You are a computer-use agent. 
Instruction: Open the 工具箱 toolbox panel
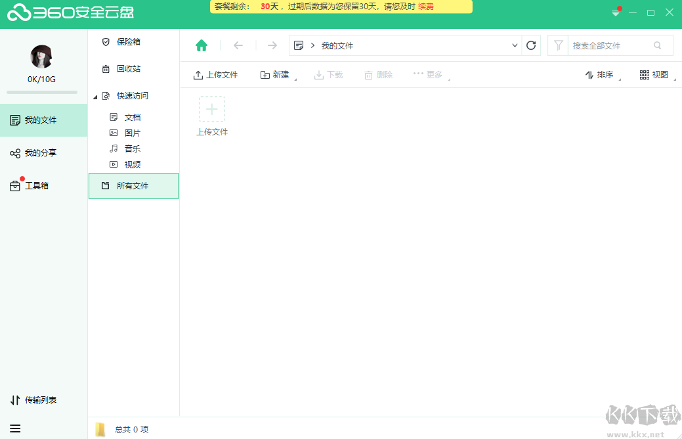point(35,185)
